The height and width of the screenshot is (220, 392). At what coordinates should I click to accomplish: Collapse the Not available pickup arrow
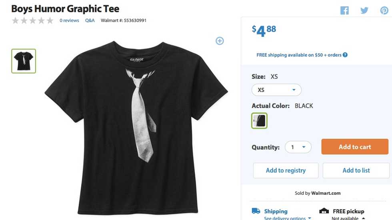(x=363, y=218)
